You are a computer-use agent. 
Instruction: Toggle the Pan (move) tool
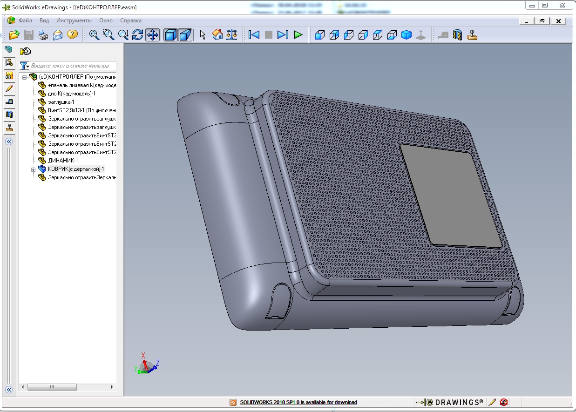tap(152, 35)
